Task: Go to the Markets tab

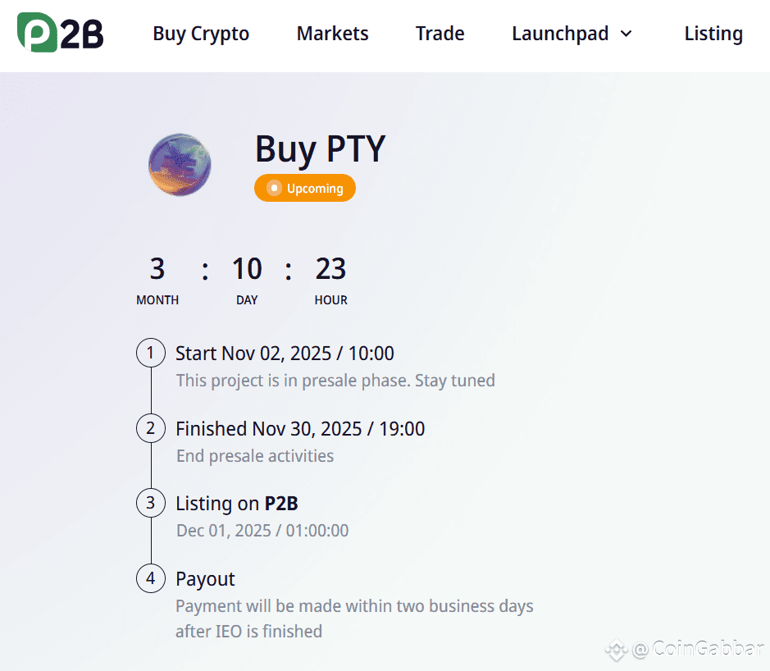Action: tap(332, 34)
